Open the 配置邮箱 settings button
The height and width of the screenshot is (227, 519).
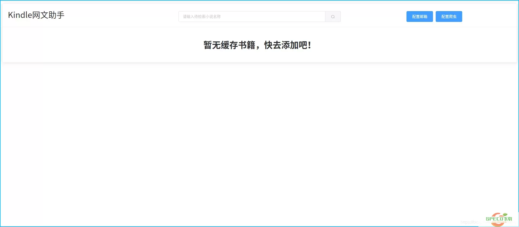pos(419,17)
